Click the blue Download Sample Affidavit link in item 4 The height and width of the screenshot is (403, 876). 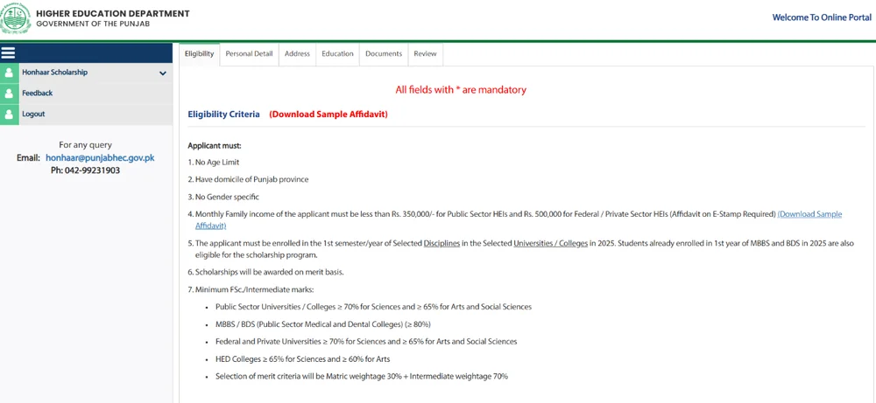809,214
